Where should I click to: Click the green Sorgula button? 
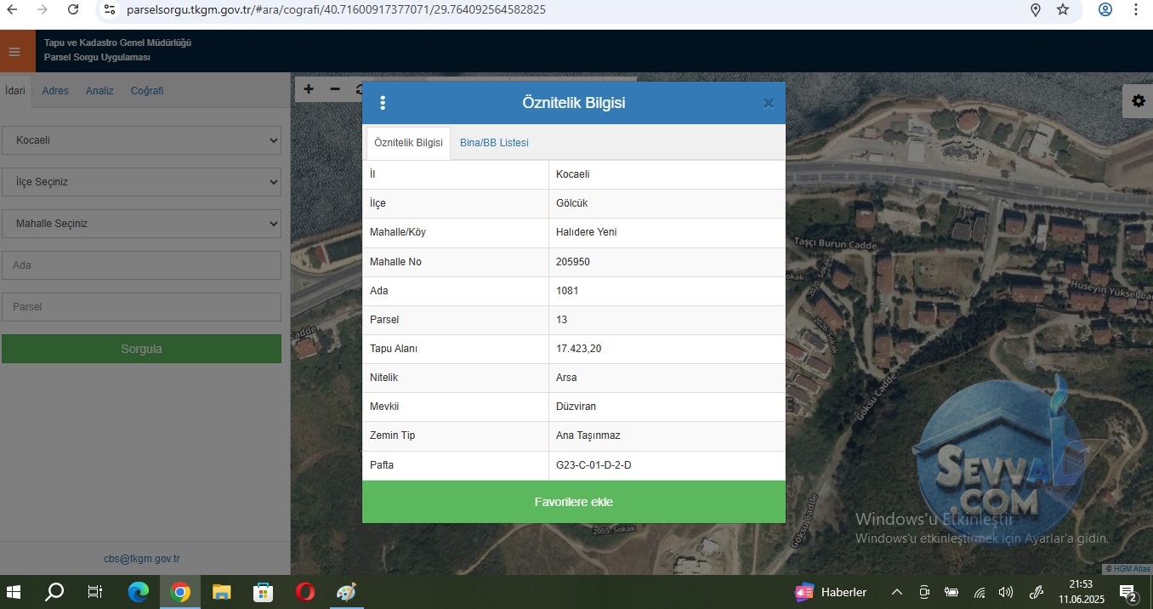click(x=141, y=349)
